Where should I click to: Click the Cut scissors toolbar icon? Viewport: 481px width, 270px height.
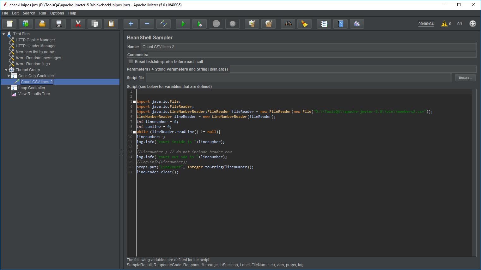78,24
